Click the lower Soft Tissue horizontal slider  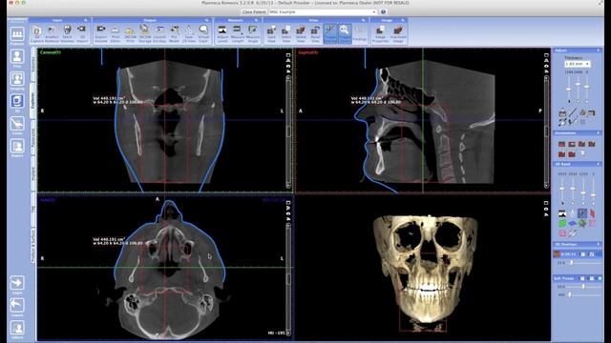(x=582, y=294)
